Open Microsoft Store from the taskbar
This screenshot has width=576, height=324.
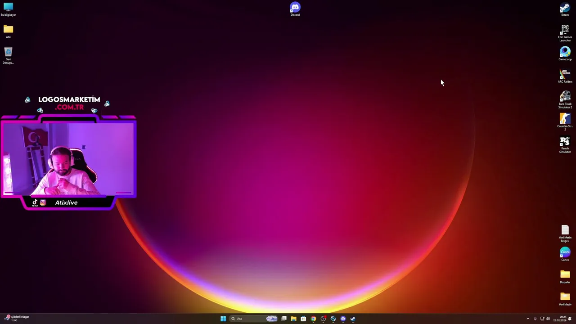click(x=303, y=319)
